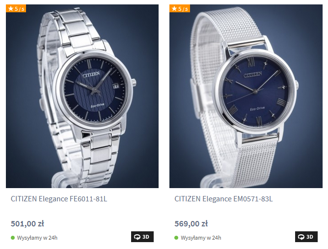Click the blue dial of the FE6011-81L watch
Image resolution: width=328 pixels, height=249 pixels.
click(94, 90)
